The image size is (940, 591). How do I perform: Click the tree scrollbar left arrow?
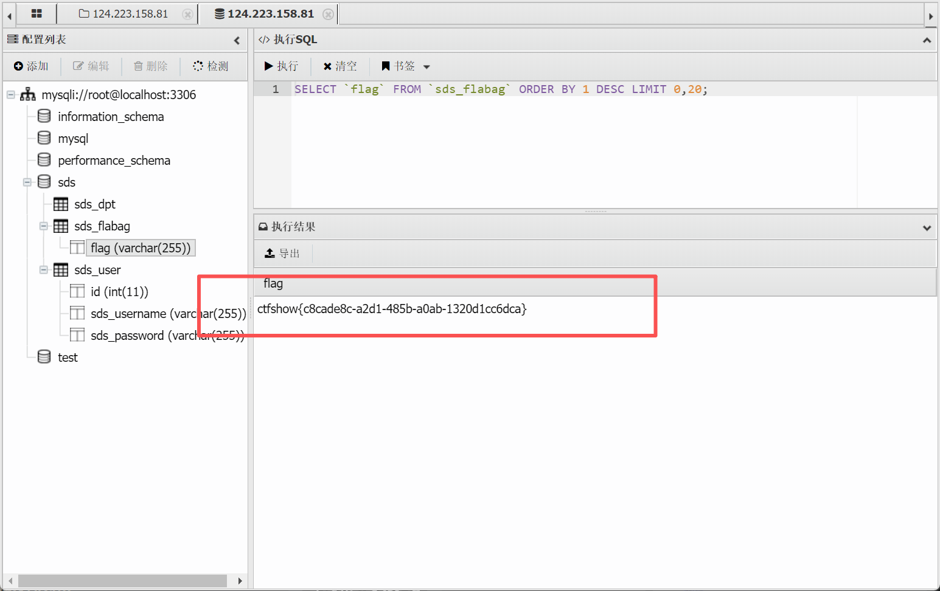(x=10, y=581)
